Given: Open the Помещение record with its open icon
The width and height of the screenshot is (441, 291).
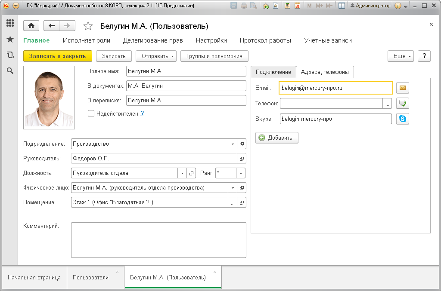Looking at the screenshot, I should click(242, 202).
